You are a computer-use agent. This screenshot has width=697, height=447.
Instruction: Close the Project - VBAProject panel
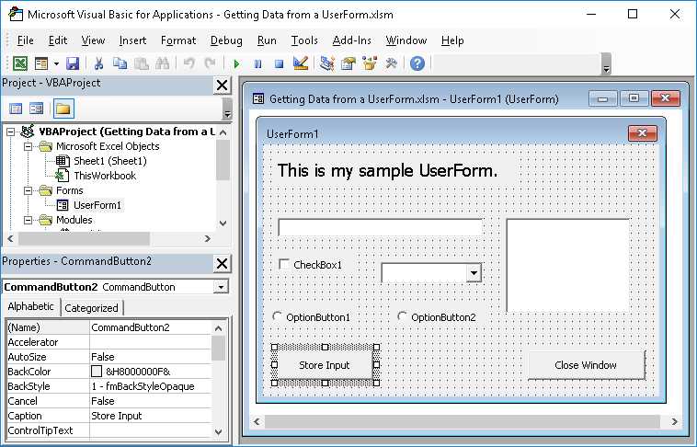[x=222, y=85]
